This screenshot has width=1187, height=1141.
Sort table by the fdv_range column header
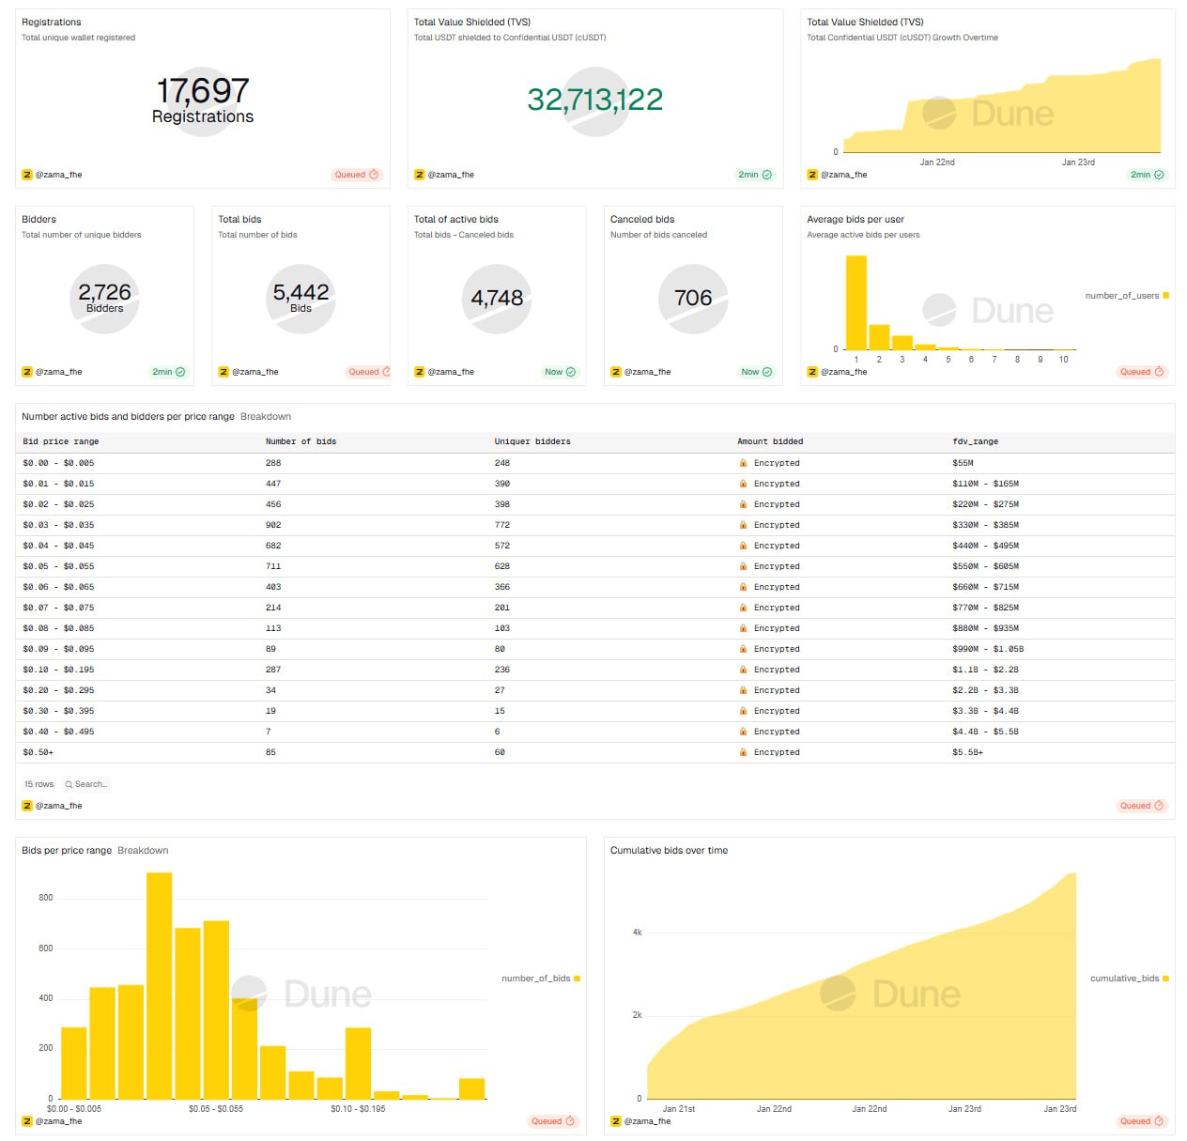[975, 441]
